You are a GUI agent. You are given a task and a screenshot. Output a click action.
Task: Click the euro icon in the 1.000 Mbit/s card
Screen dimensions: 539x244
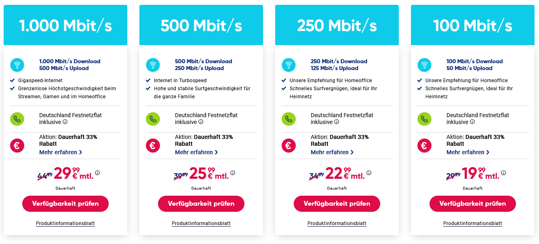click(x=17, y=145)
